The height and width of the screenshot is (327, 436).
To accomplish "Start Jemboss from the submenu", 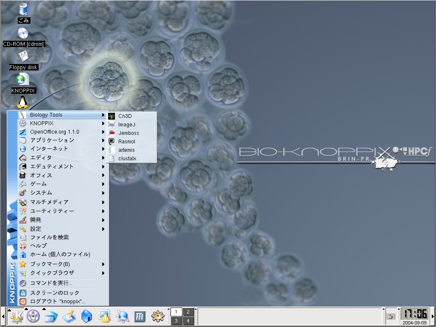I will [x=131, y=133].
